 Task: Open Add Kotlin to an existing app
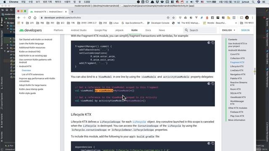[x=33, y=56]
